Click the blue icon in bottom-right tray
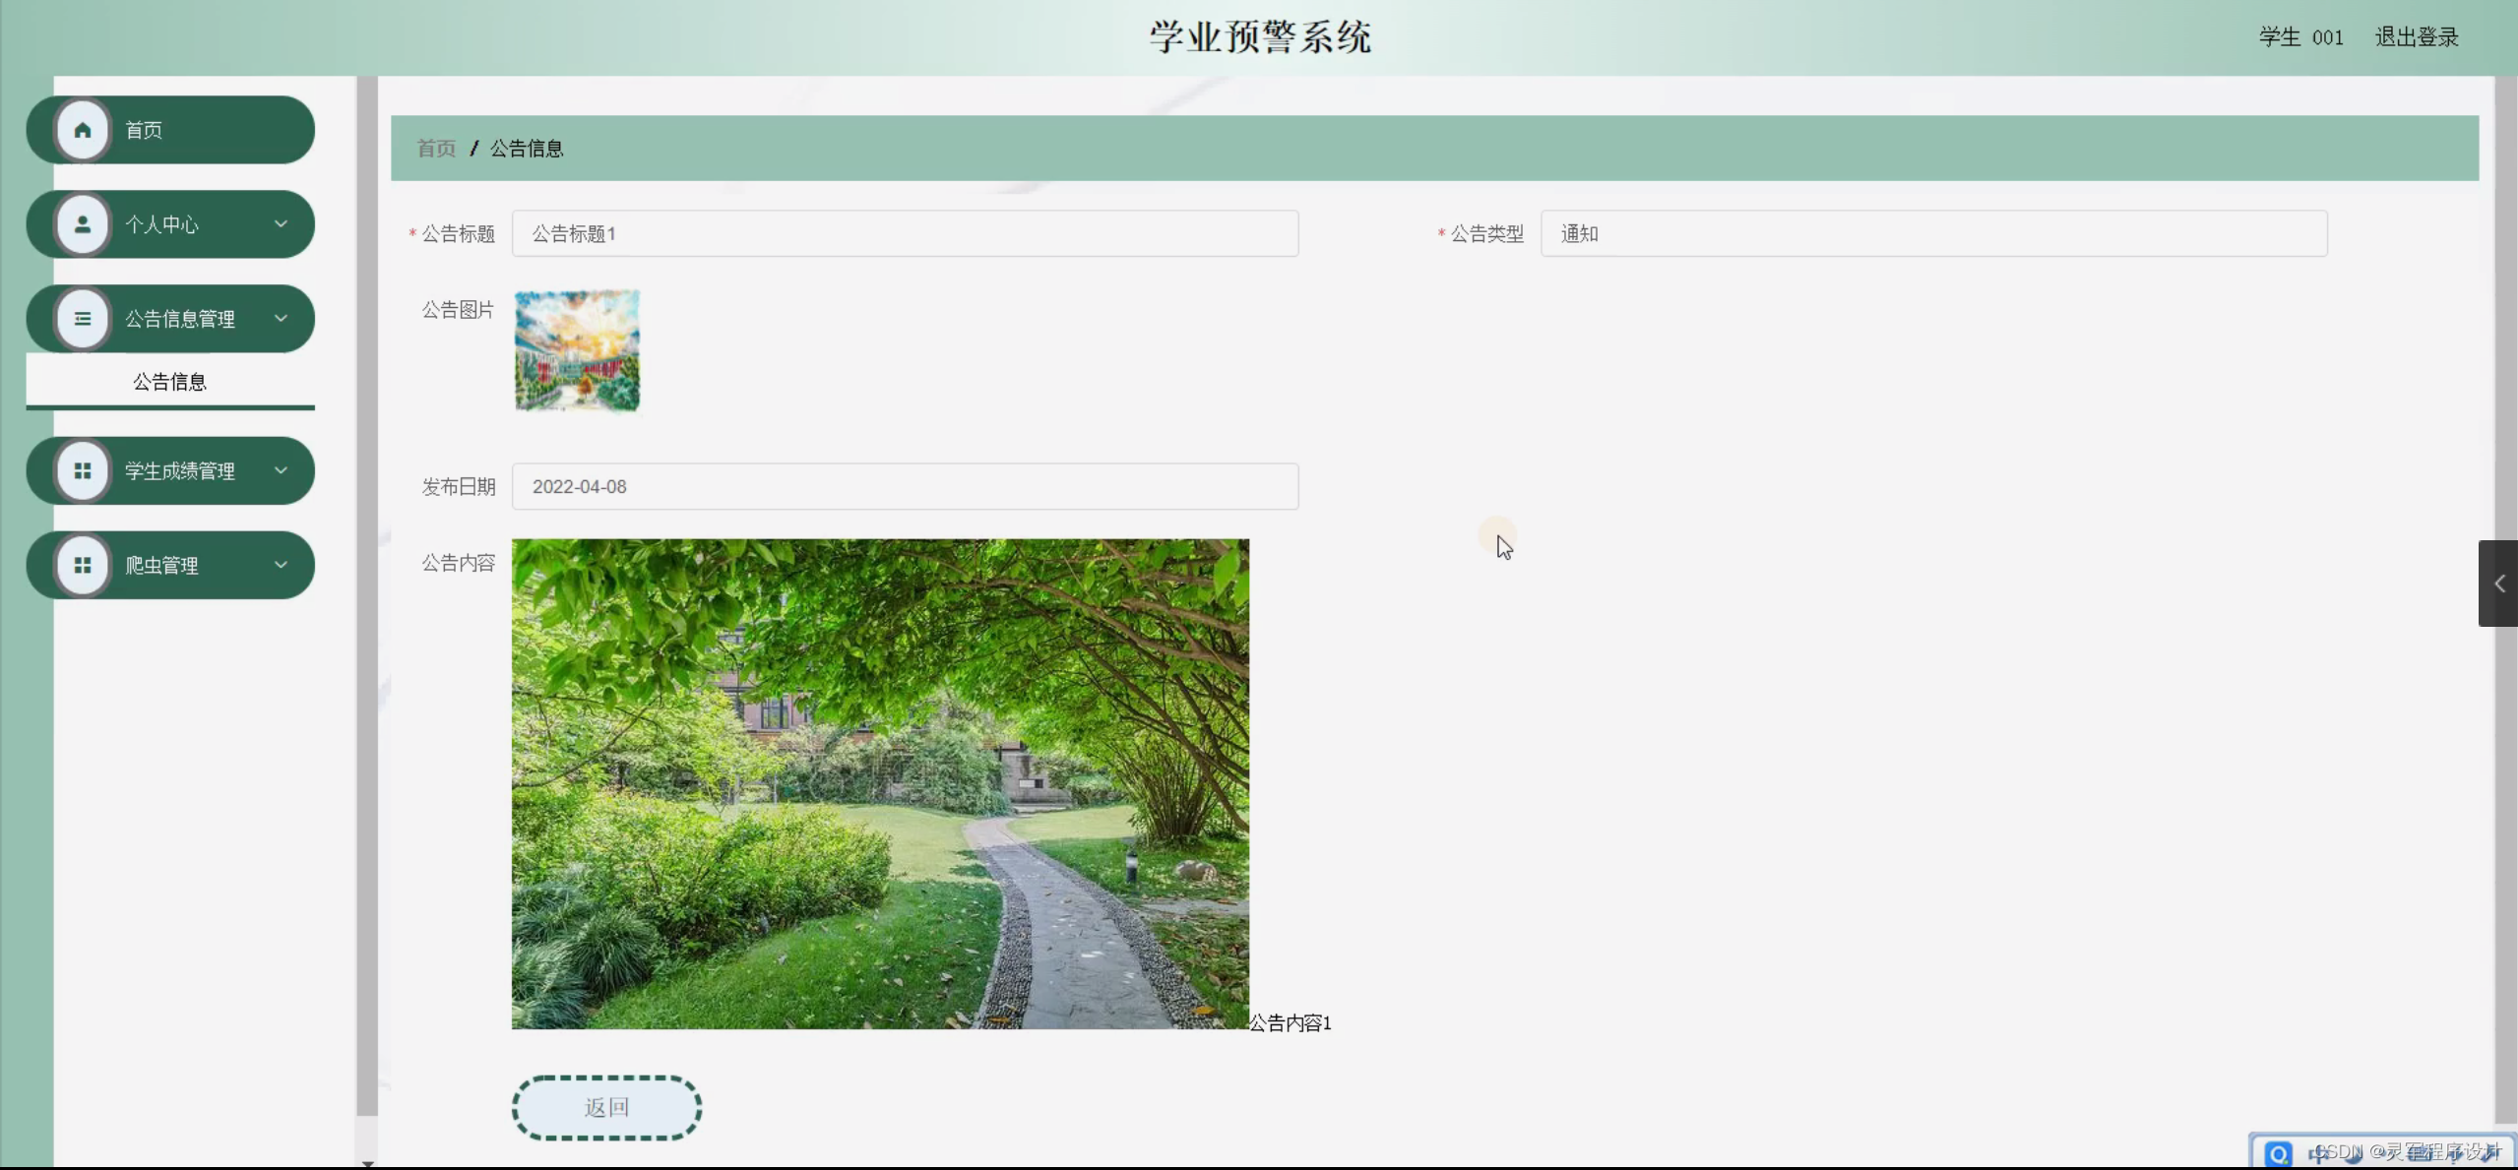 click(x=2278, y=1153)
